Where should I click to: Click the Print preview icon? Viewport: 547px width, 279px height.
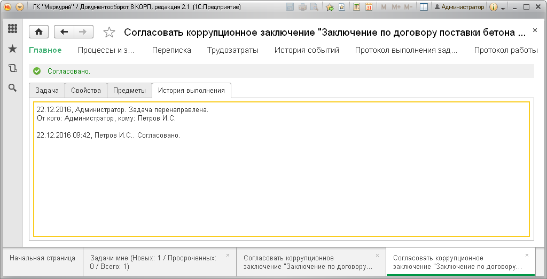(314, 7)
